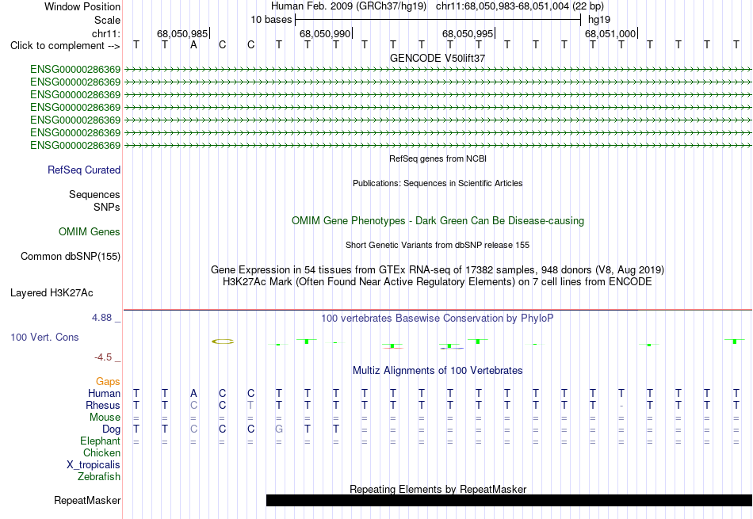This screenshot has height=519, width=753.
Task: Open the 100 Vert. Cons track label
Action: tap(44, 337)
